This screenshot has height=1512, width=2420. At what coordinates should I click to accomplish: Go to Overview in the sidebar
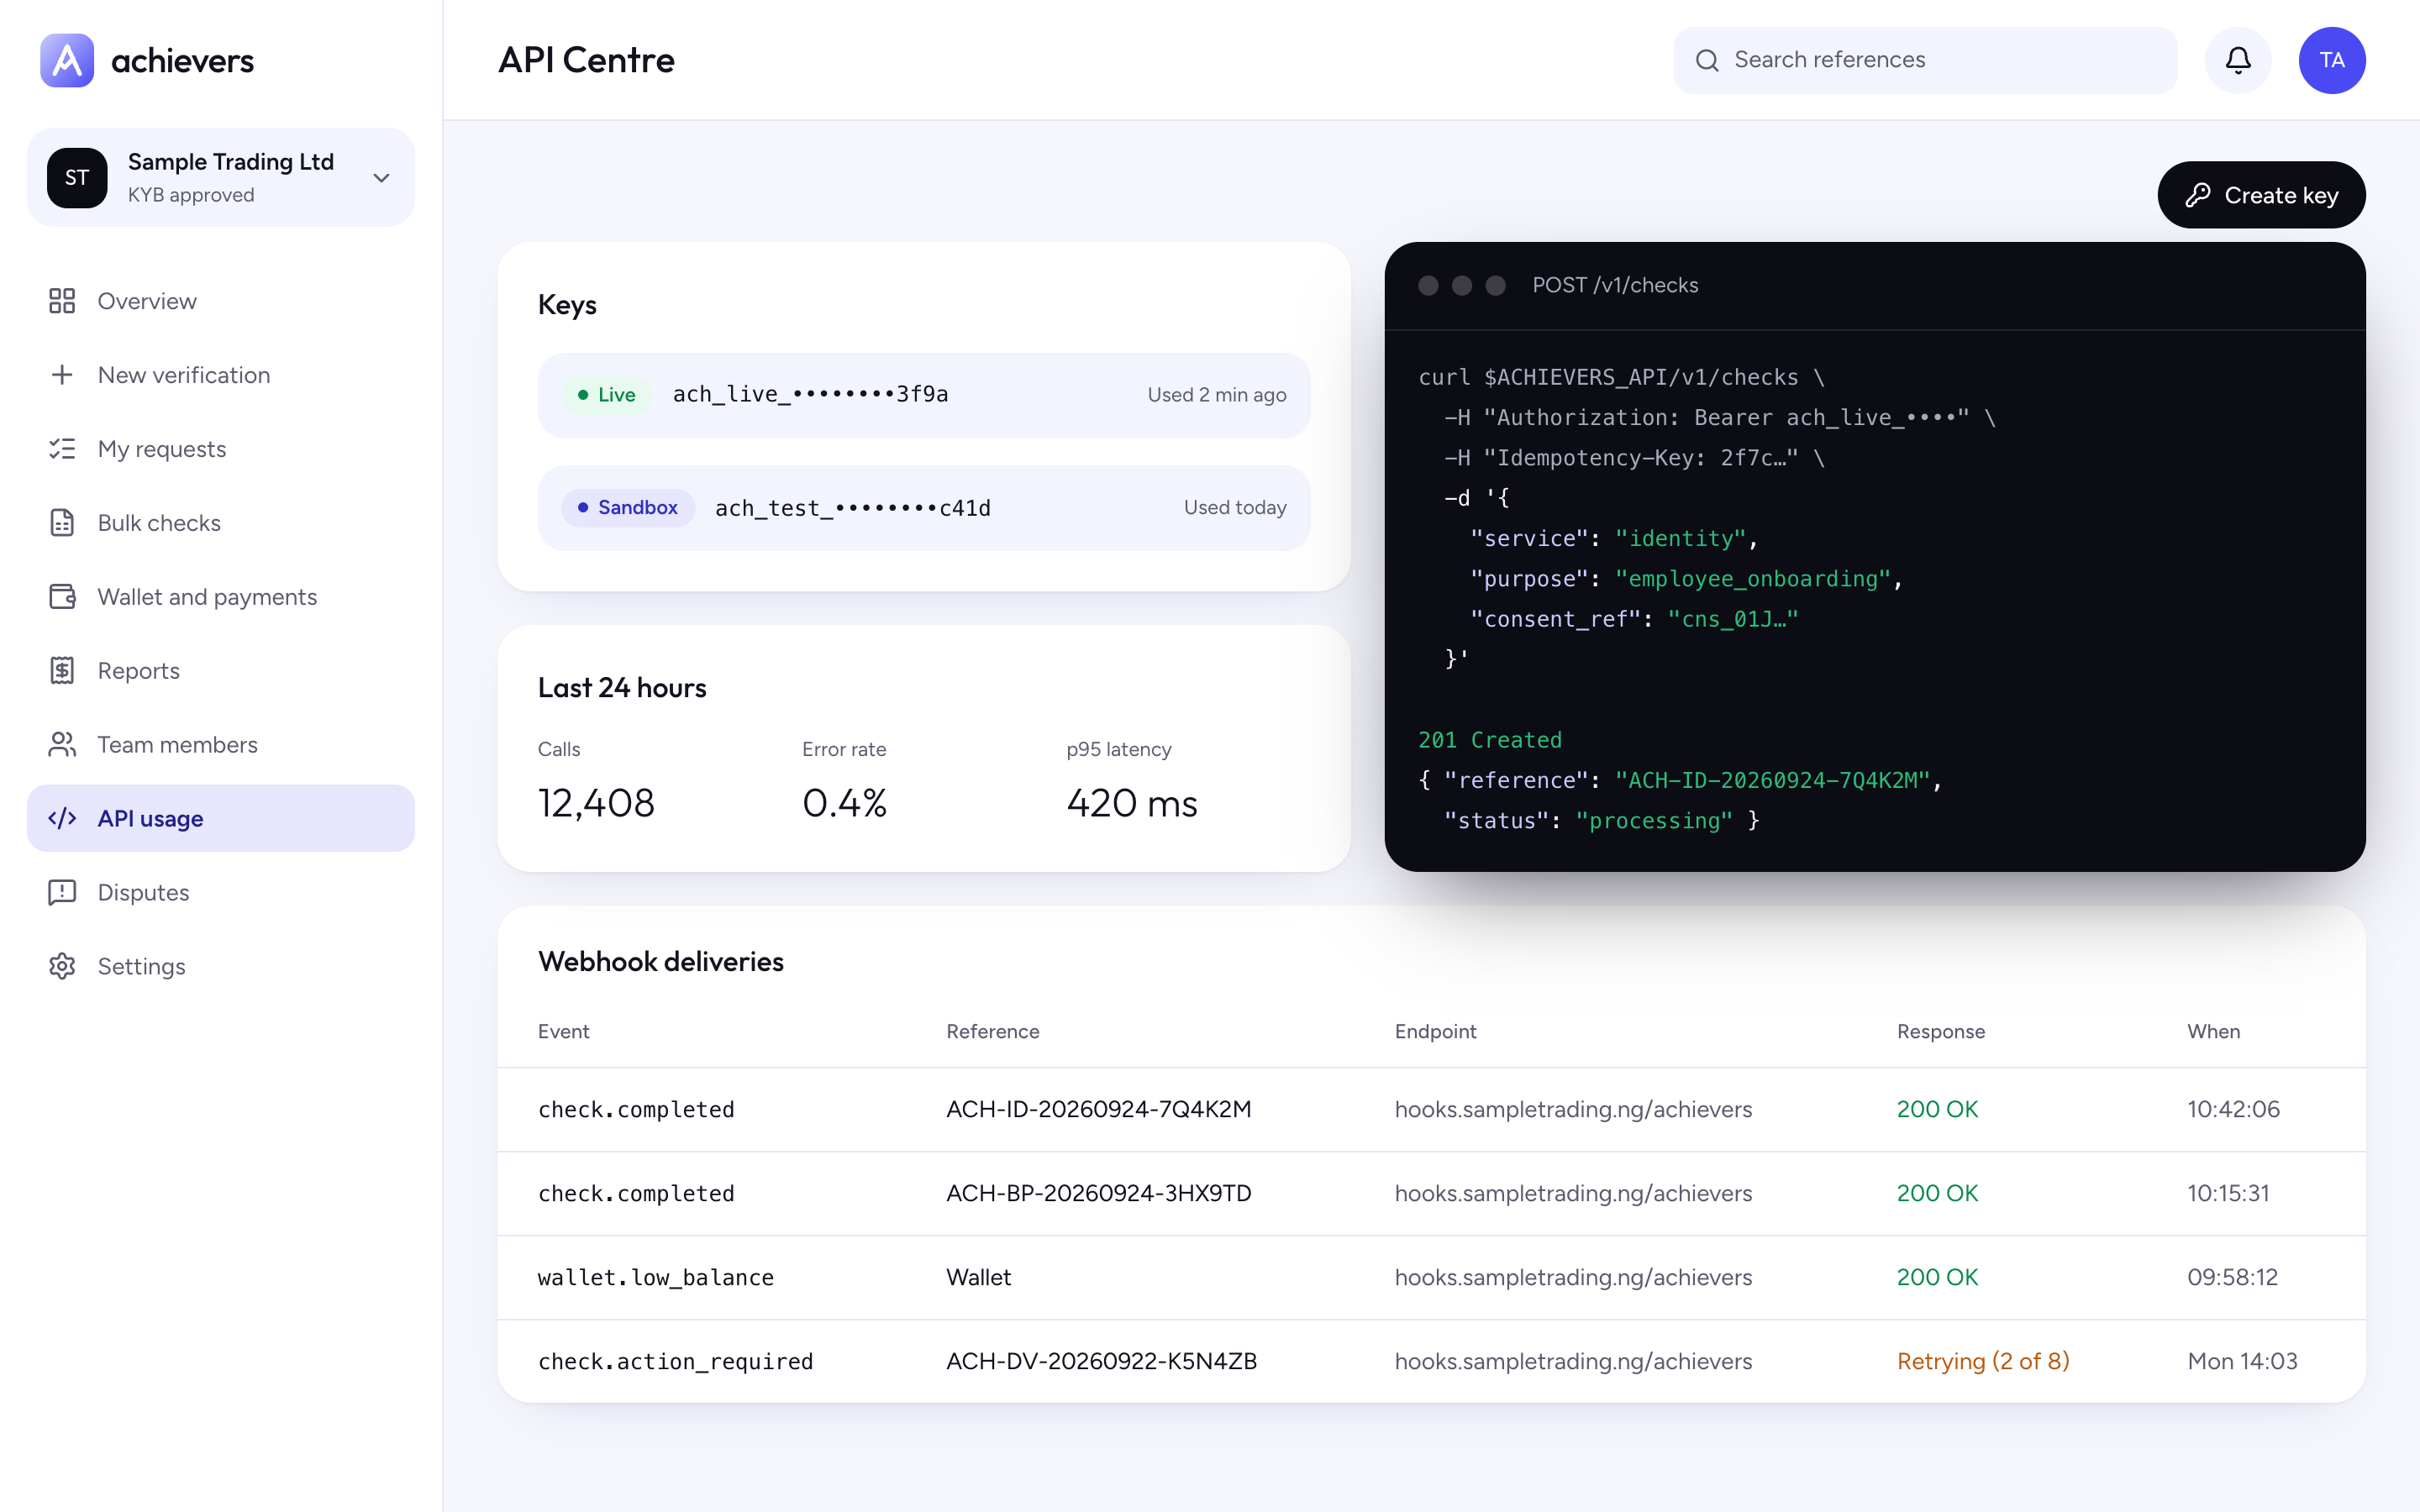(221, 301)
